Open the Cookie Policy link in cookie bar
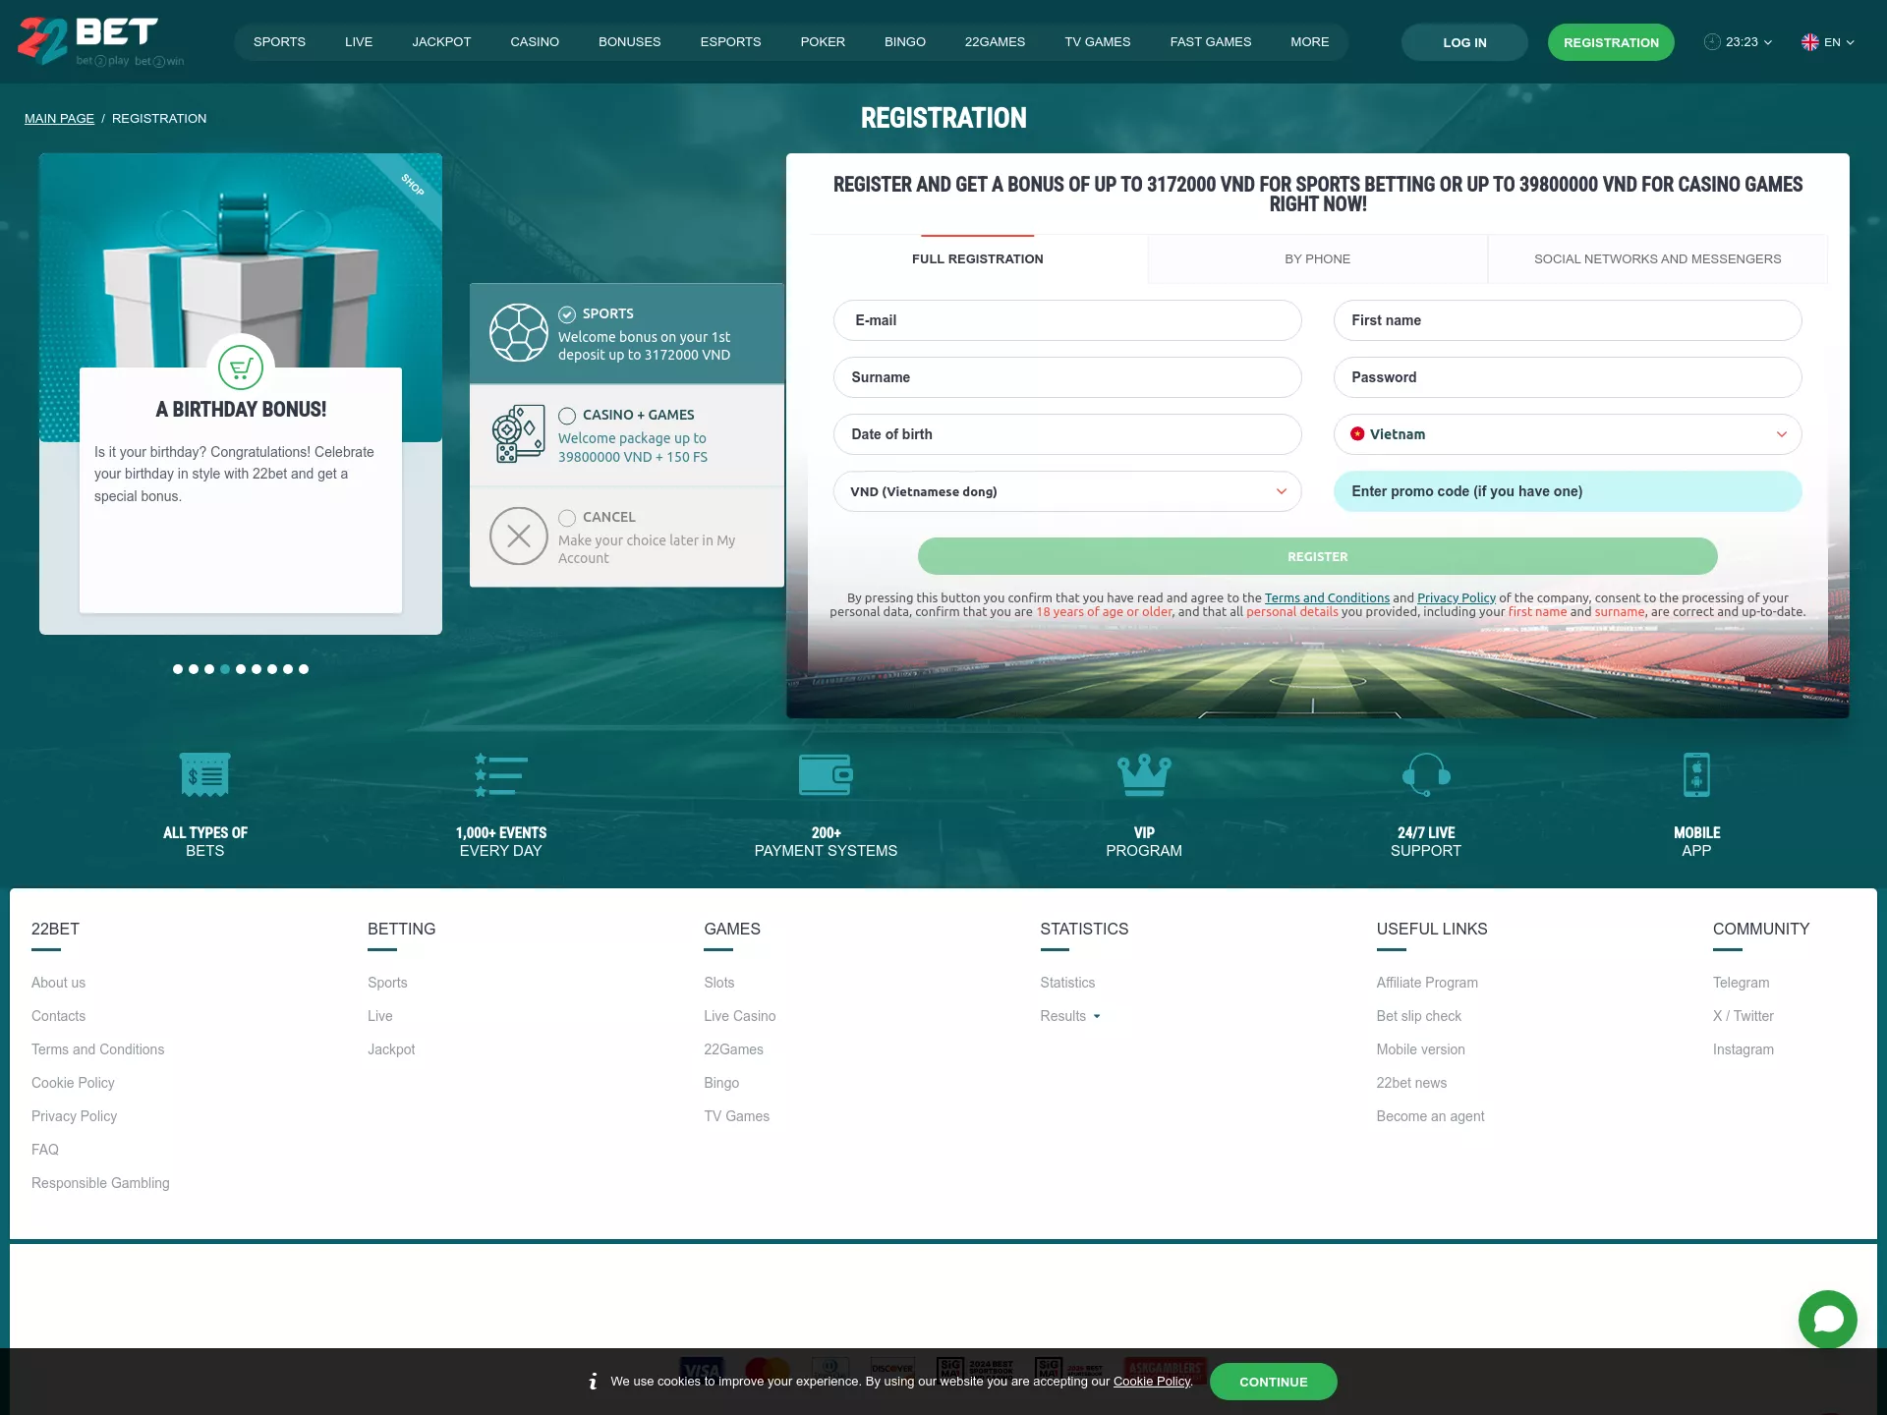1887x1415 pixels. coord(1152,1382)
